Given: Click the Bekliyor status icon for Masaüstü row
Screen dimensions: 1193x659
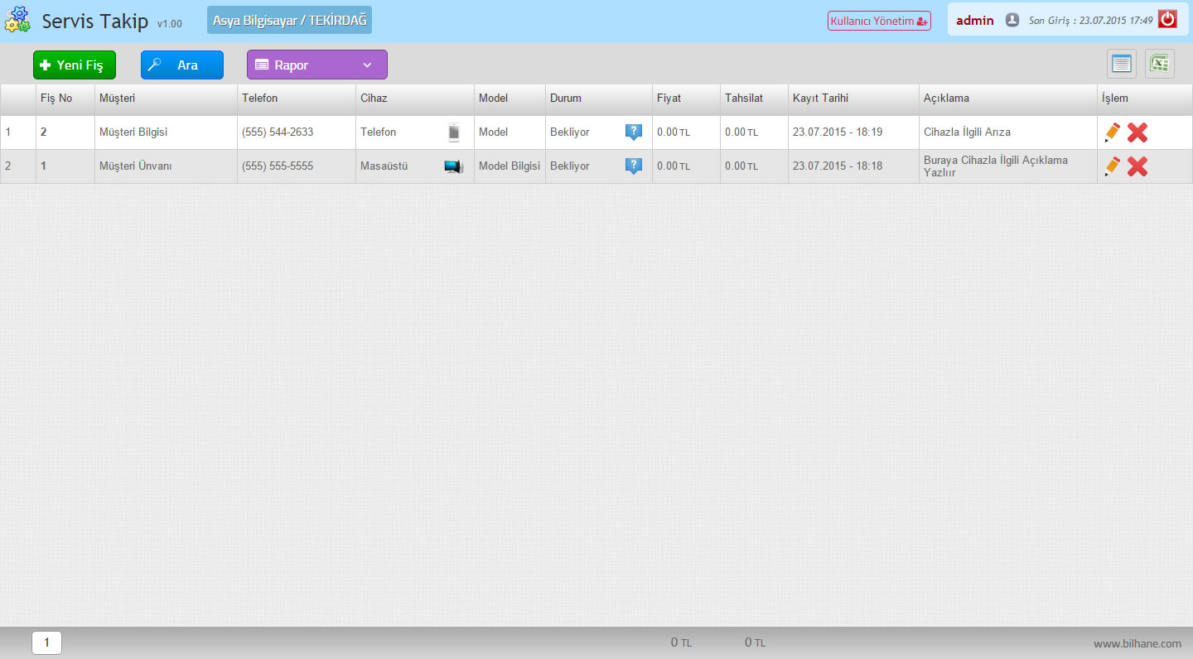Looking at the screenshot, I should coord(633,166).
